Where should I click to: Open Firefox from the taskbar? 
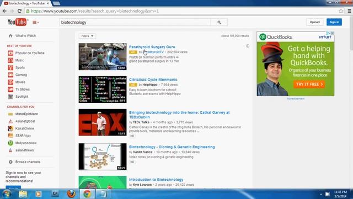click(x=71, y=194)
